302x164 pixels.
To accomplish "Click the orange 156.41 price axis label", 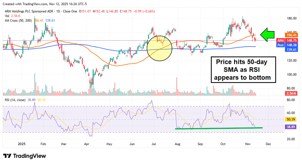I will point(291,35).
